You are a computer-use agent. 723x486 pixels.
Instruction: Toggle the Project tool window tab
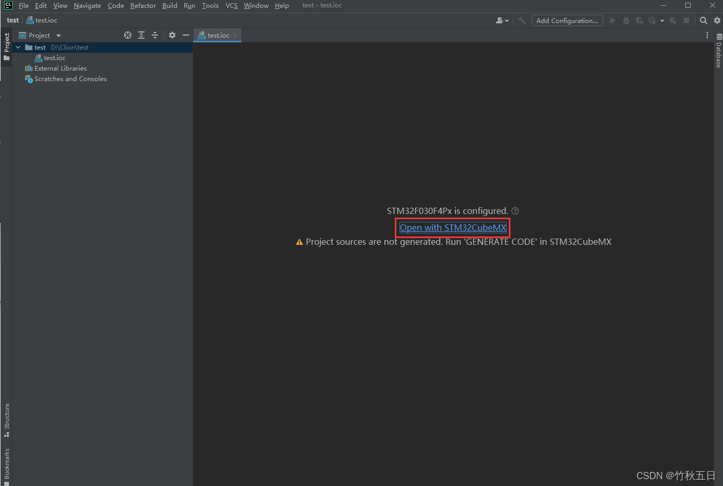pos(6,46)
